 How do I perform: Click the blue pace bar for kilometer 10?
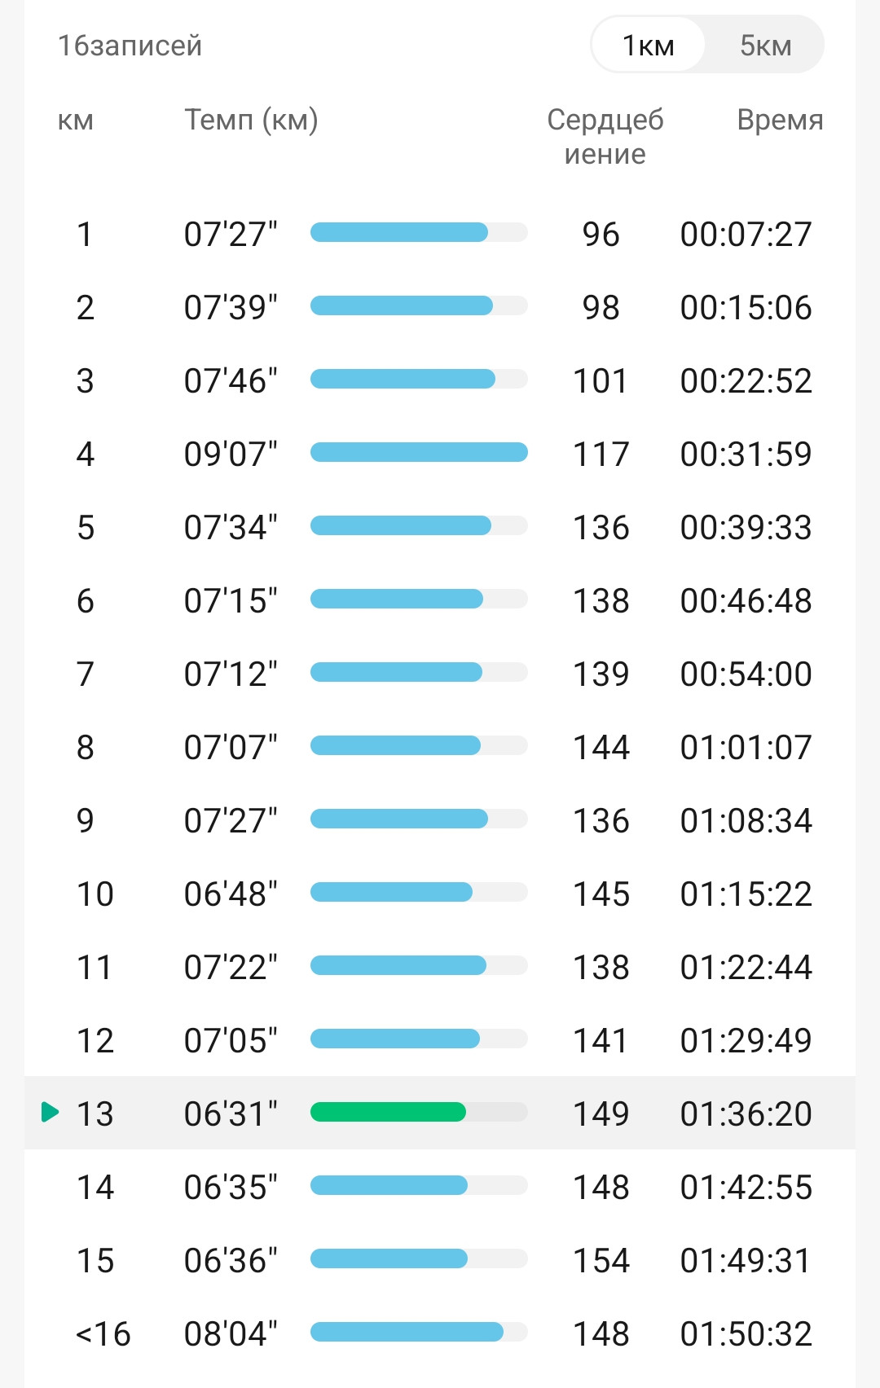tap(391, 892)
